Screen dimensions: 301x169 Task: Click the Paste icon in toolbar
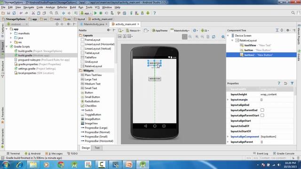44,13
